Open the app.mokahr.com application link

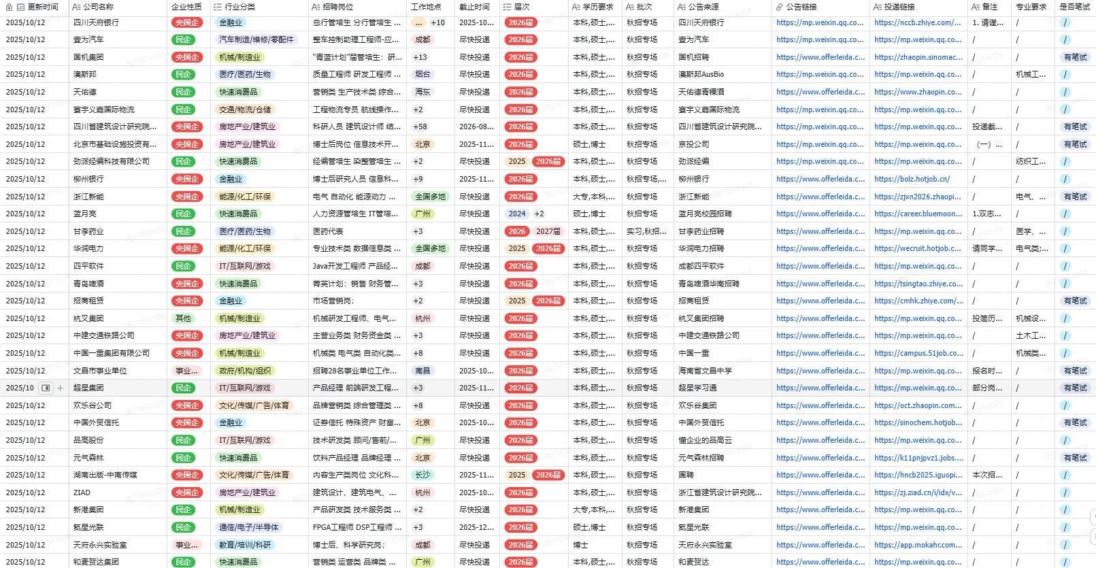[918, 545]
